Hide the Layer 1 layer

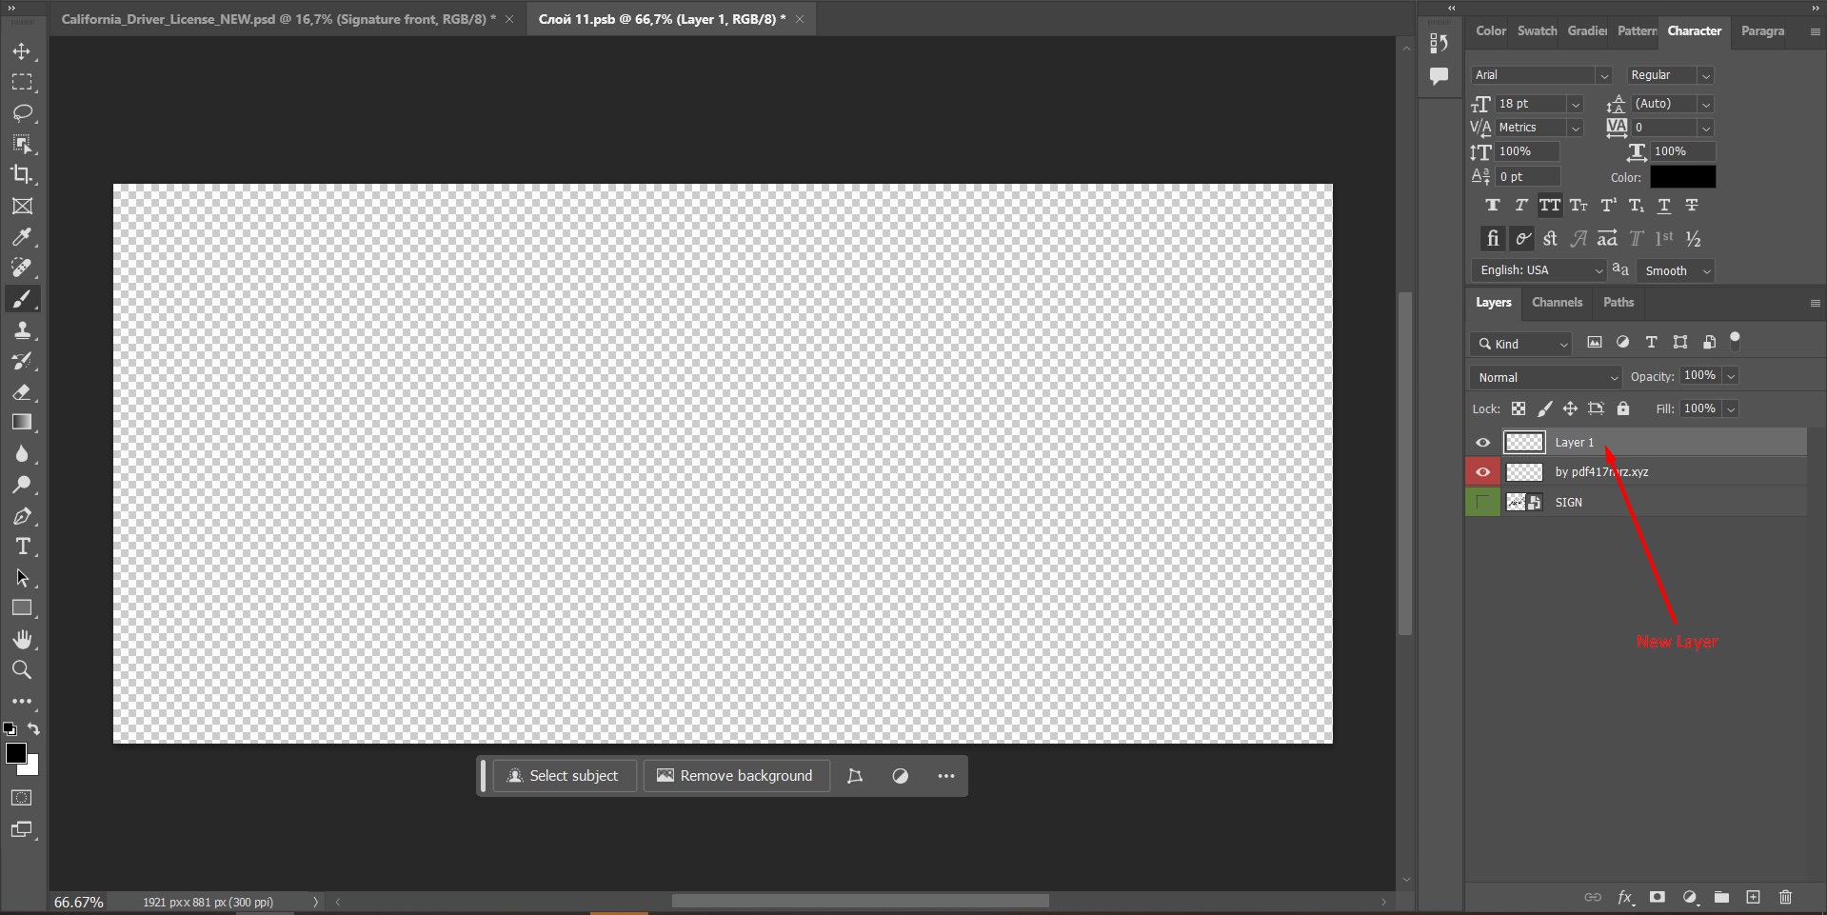[x=1482, y=442]
